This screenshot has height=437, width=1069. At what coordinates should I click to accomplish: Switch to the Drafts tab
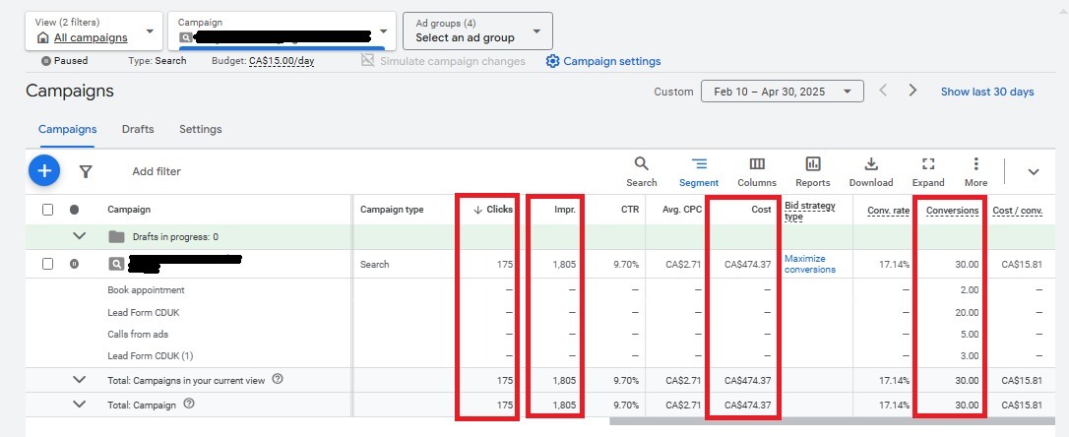(138, 129)
